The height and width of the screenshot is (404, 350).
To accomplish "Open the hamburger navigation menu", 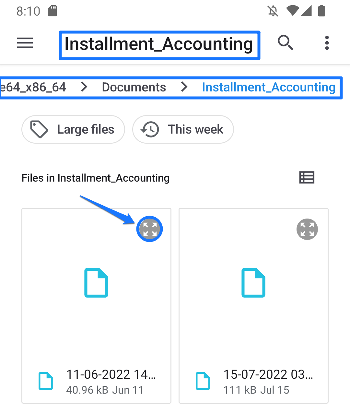I will (x=25, y=43).
